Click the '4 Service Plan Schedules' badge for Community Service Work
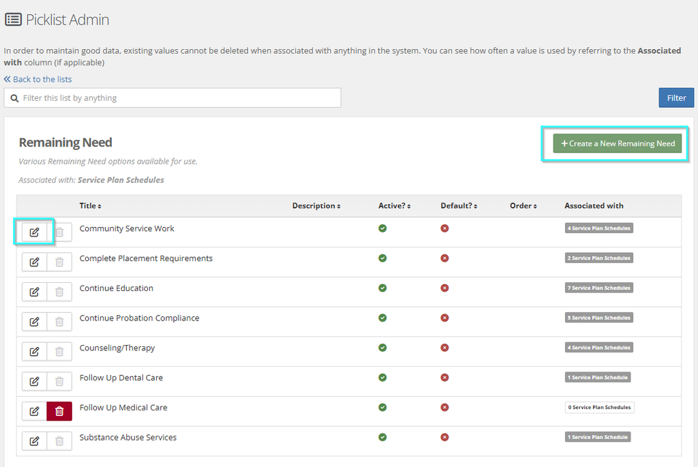Viewport: 698px width, 467px height. coord(598,228)
